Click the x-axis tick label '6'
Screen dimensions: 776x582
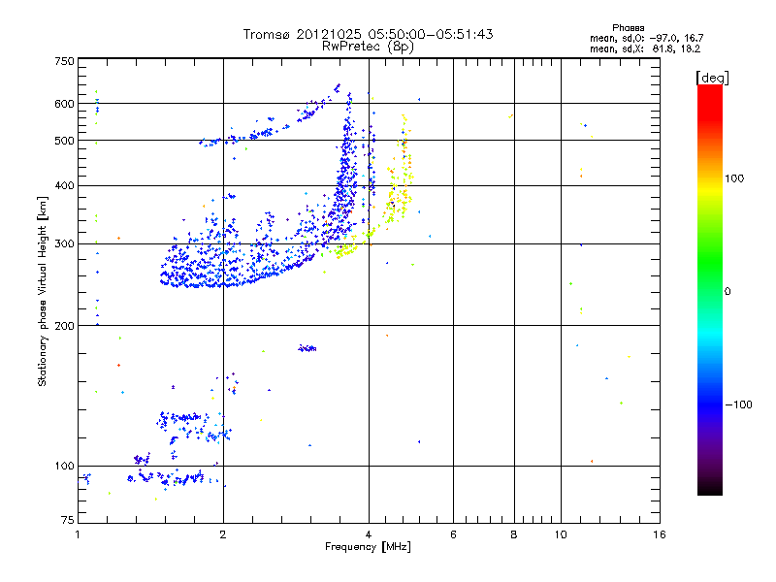point(453,534)
